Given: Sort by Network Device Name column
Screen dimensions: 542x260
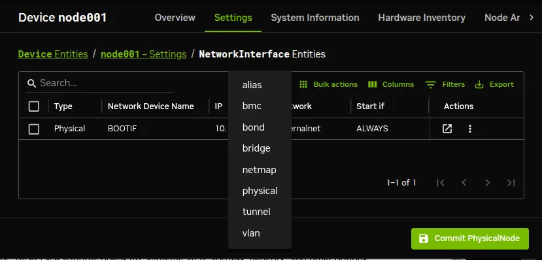Looking at the screenshot, I should point(151,106).
